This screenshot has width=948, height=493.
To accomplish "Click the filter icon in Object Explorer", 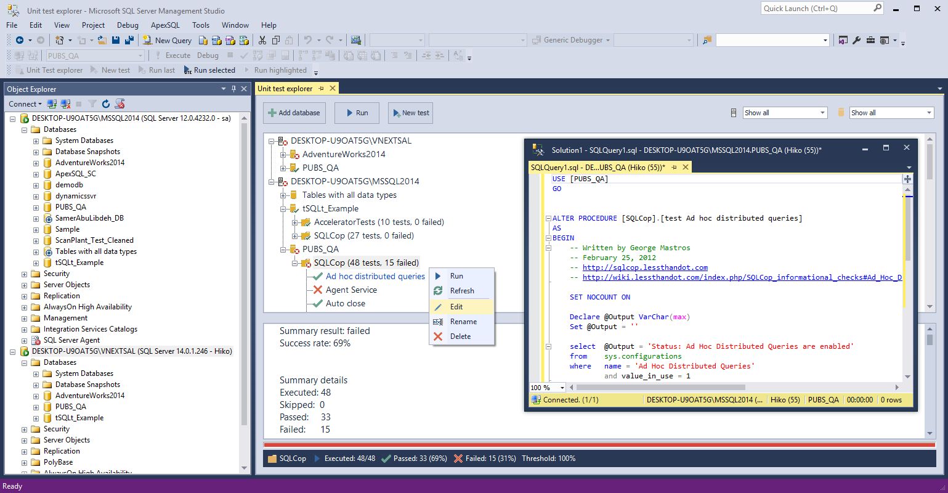I will click(91, 104).
